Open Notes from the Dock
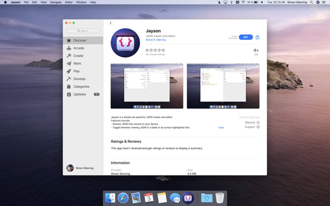 click(162, 198)
